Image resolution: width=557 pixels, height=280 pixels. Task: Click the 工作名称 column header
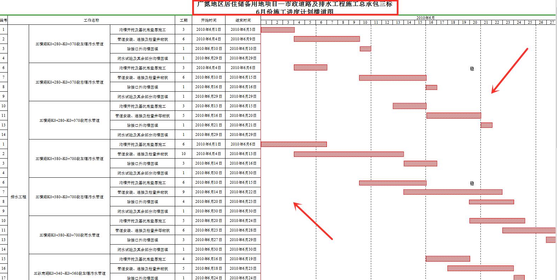point(91,20)
